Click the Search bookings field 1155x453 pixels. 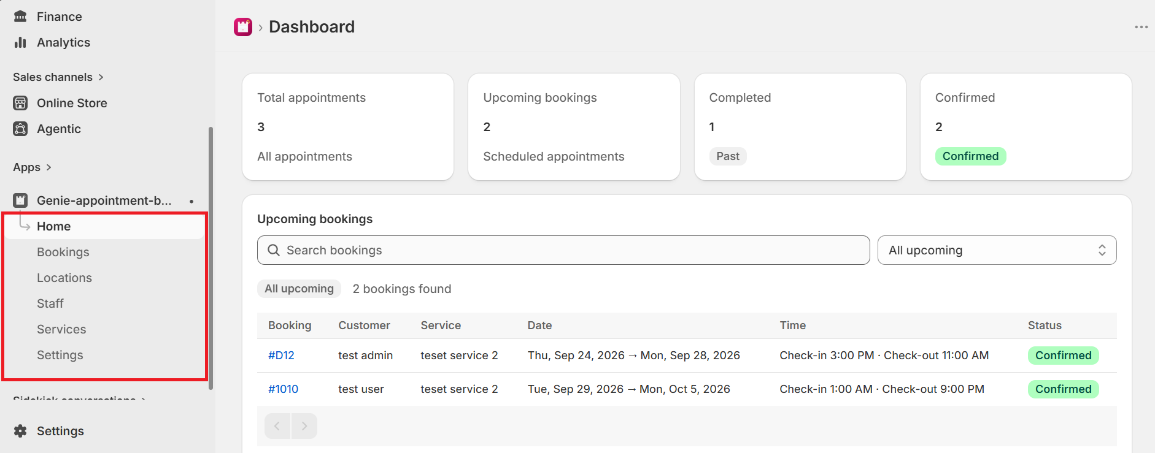point(563,250)
